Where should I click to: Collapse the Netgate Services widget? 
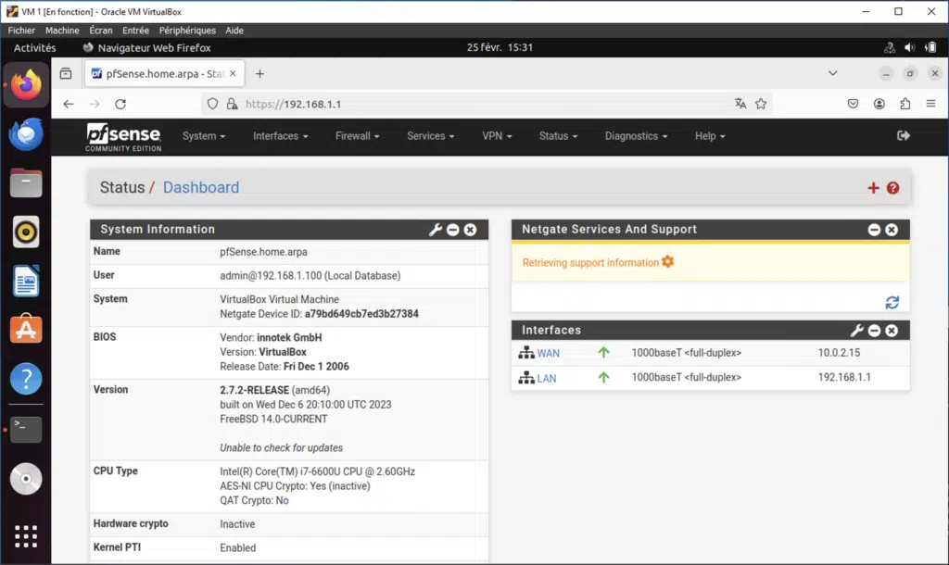coord(874,229)
